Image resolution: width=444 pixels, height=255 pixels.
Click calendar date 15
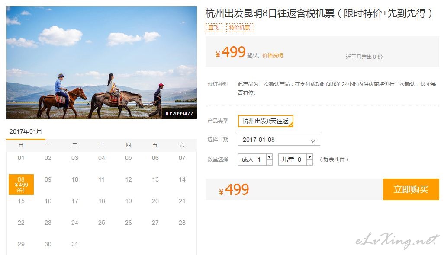point(21,201)
